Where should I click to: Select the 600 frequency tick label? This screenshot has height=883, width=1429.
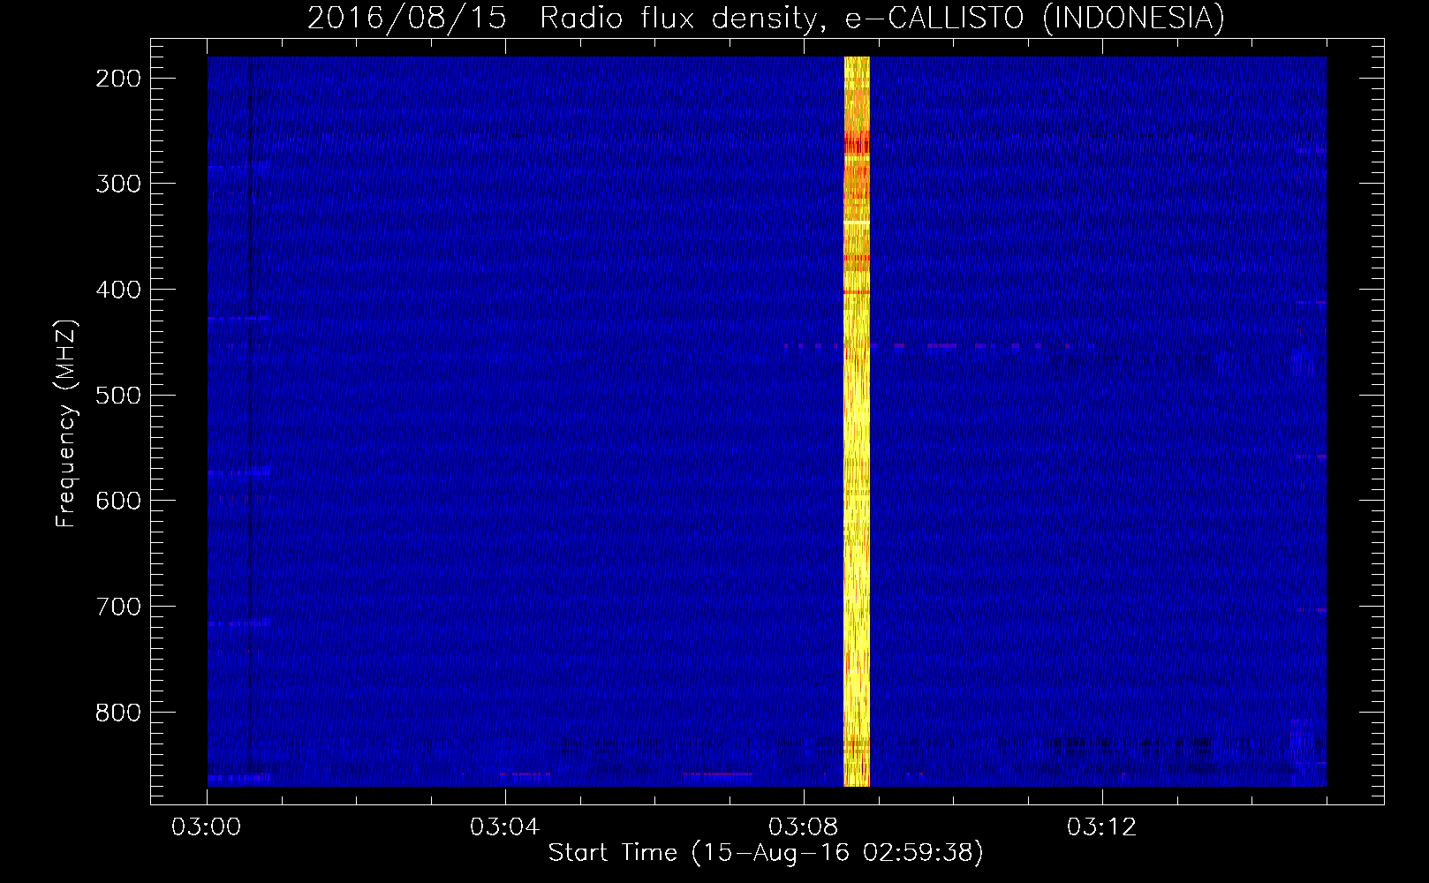[x=118, y=501]
